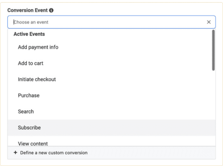This screenshot has width=223, height=166.
Task: Select the highlighted Subscribe event
Action: [29, 127]
